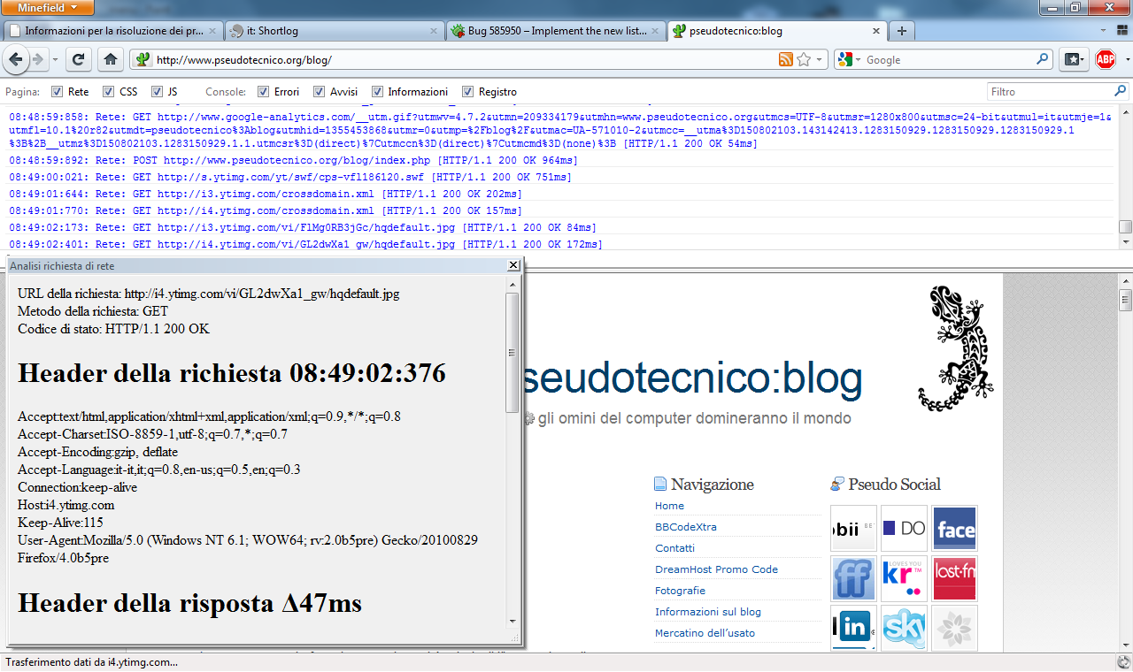Click the Forward navigation arrow

[38, 59]
